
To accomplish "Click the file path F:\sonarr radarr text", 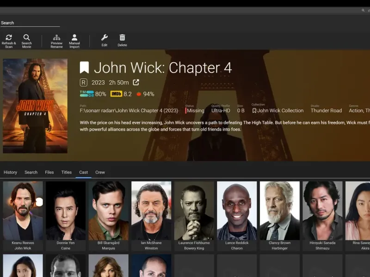I will (x=129, y=110).
